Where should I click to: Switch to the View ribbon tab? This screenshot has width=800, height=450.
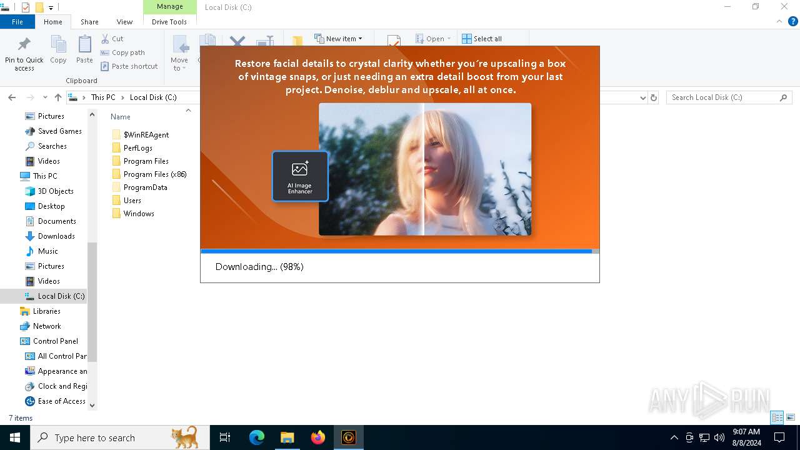pyautogui.click(x=124, y=22)
